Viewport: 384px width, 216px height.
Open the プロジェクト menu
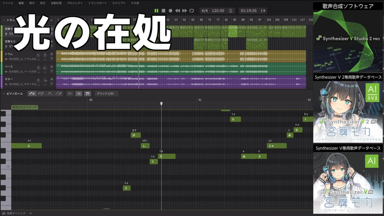tap(75, 3)
